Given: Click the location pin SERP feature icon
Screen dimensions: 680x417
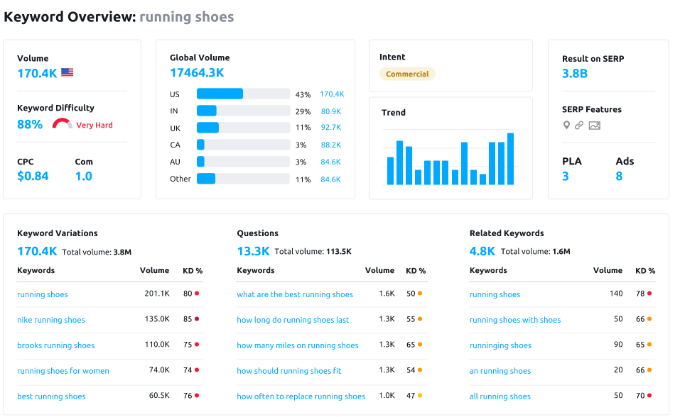Looking at the screenshot, I should tap(566, 126).
